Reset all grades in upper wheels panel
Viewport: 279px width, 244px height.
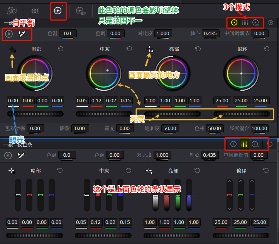pos(271,23)
